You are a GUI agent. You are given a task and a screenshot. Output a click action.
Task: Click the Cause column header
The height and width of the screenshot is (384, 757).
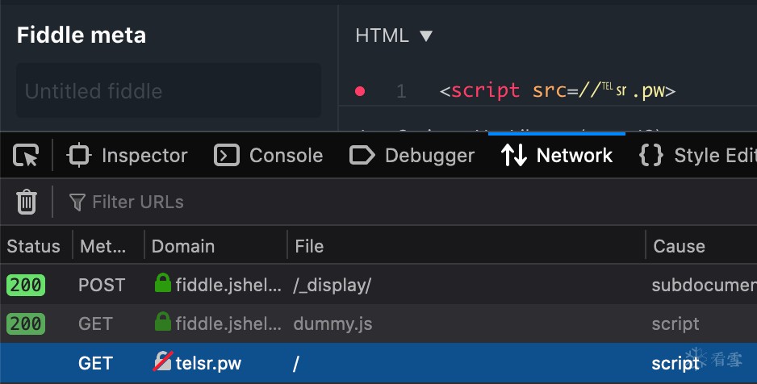(679, 246)
